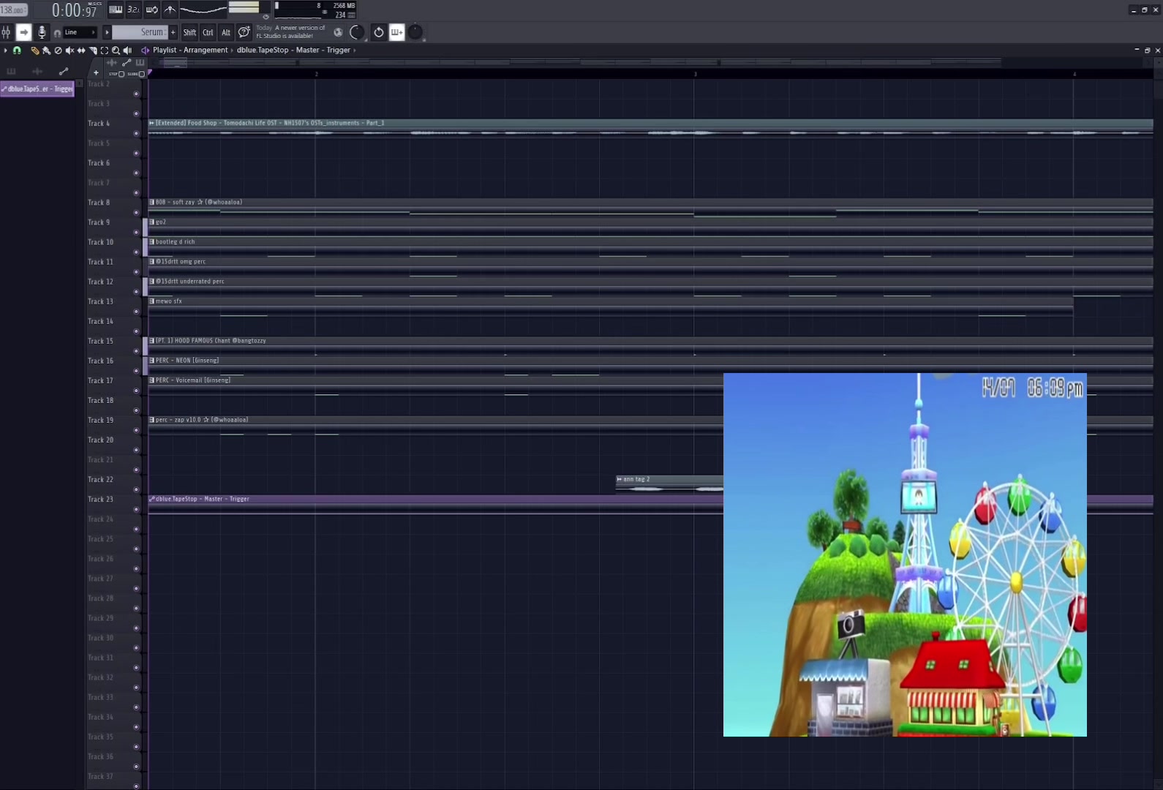1163x790 pixels.
Task: Open the dblue.TapeStop - Master - Trigger breadcrumb
Action: pyautogui.click(x=293, y=50)
